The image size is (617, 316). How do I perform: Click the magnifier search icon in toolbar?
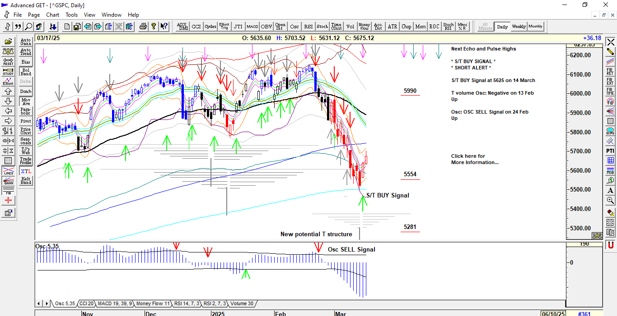point(28,27)
